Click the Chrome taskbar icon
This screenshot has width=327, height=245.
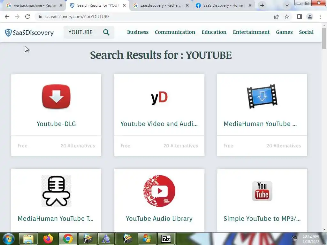click(68, 239)
